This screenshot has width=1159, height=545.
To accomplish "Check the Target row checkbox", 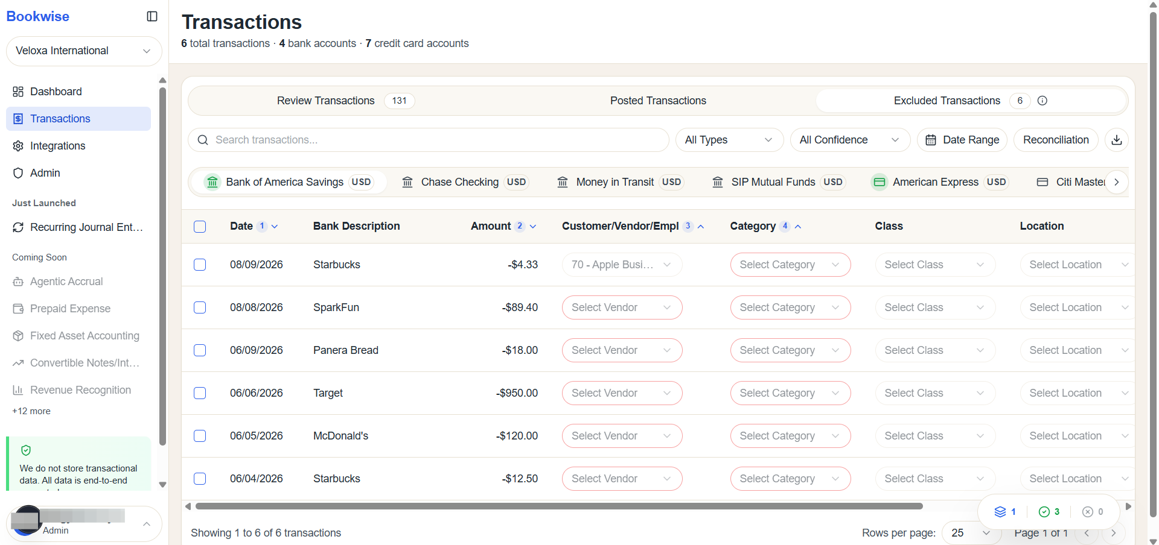I will point(200,393).
